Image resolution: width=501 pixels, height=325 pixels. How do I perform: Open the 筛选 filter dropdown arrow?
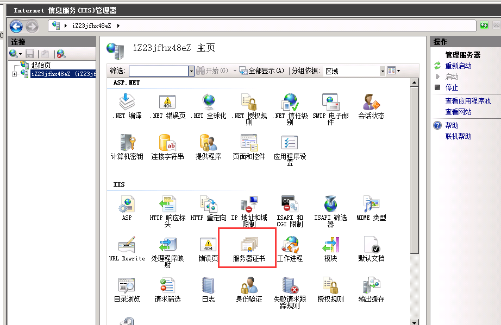pos(191,71)
